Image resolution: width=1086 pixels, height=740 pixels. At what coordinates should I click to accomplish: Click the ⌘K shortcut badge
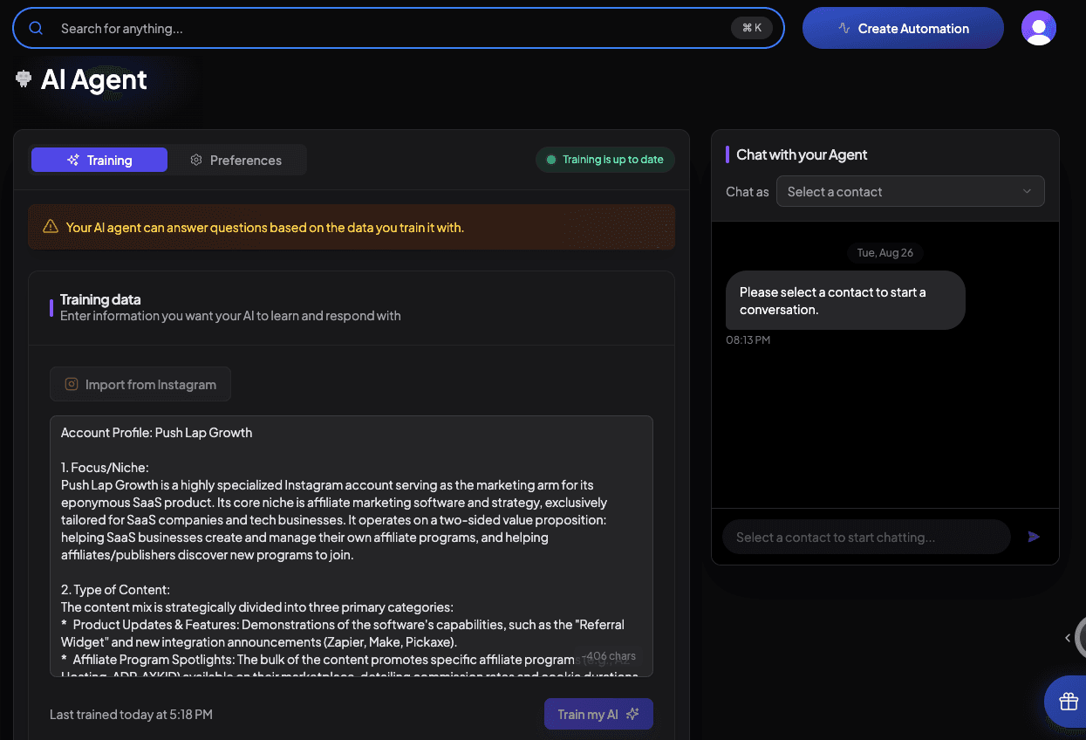click(751, 28)
